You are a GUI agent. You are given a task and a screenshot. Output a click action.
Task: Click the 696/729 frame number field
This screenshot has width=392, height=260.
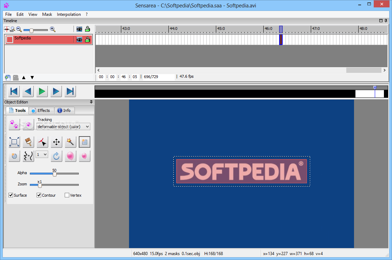tap(159, 77)
